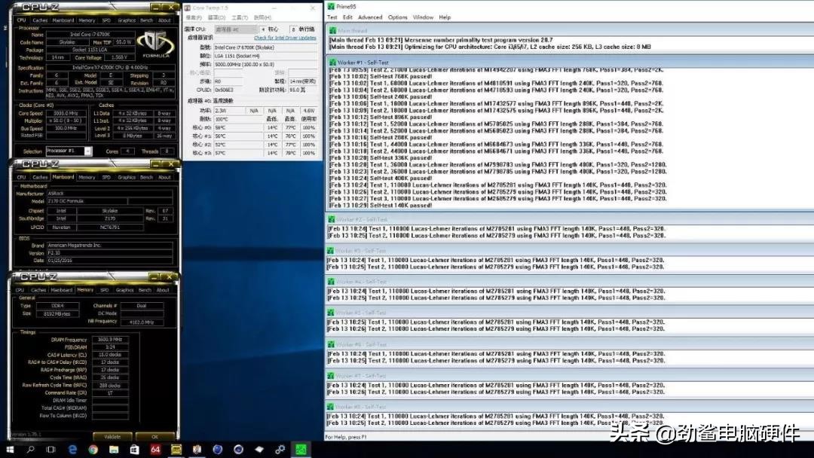The width and height of the screenshot is (814, 458).
Task: Select Caches tab in bottom CPU-Z window
Action: click(x=38, y=290)
